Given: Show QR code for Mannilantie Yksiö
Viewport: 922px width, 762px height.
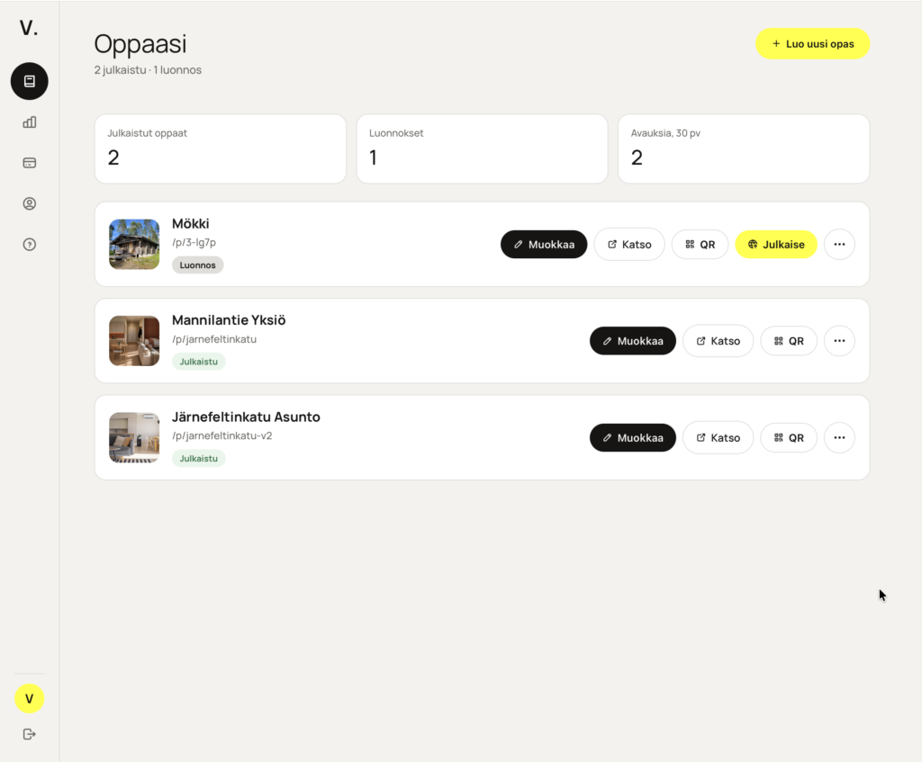Looking at the screenshot, I should point(789,341).
